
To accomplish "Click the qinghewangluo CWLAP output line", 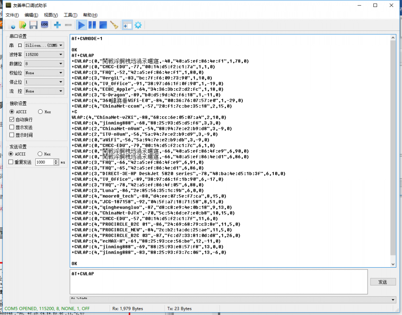I will pos(152,207).
